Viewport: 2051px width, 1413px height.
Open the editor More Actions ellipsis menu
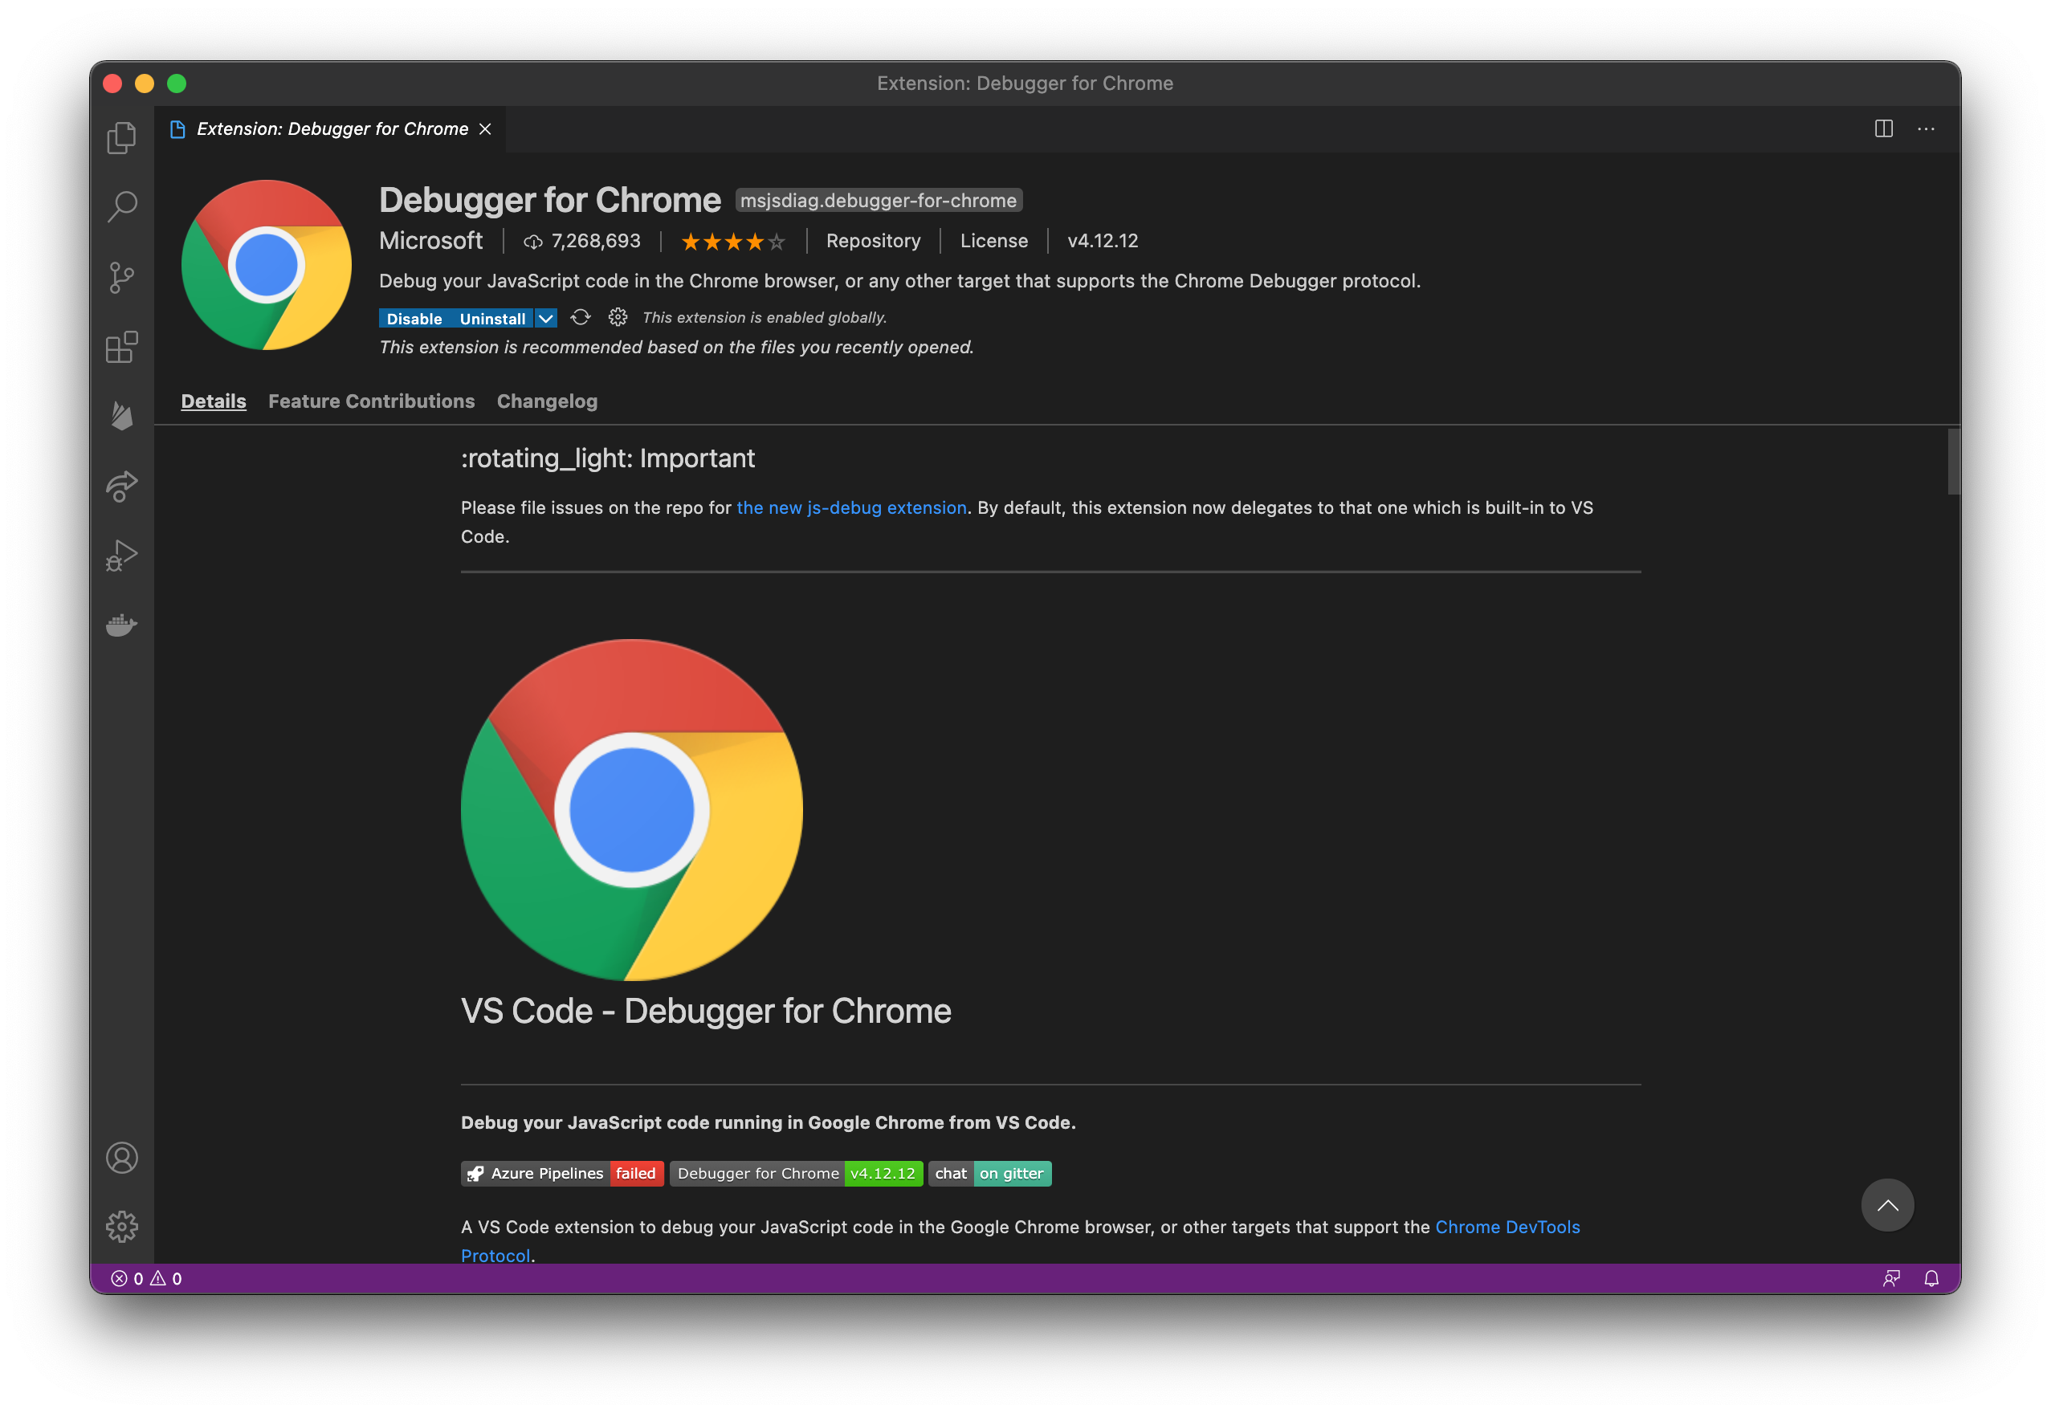(1928, 129)
